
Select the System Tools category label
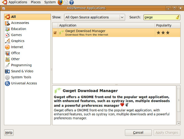[x=21, y=77]
